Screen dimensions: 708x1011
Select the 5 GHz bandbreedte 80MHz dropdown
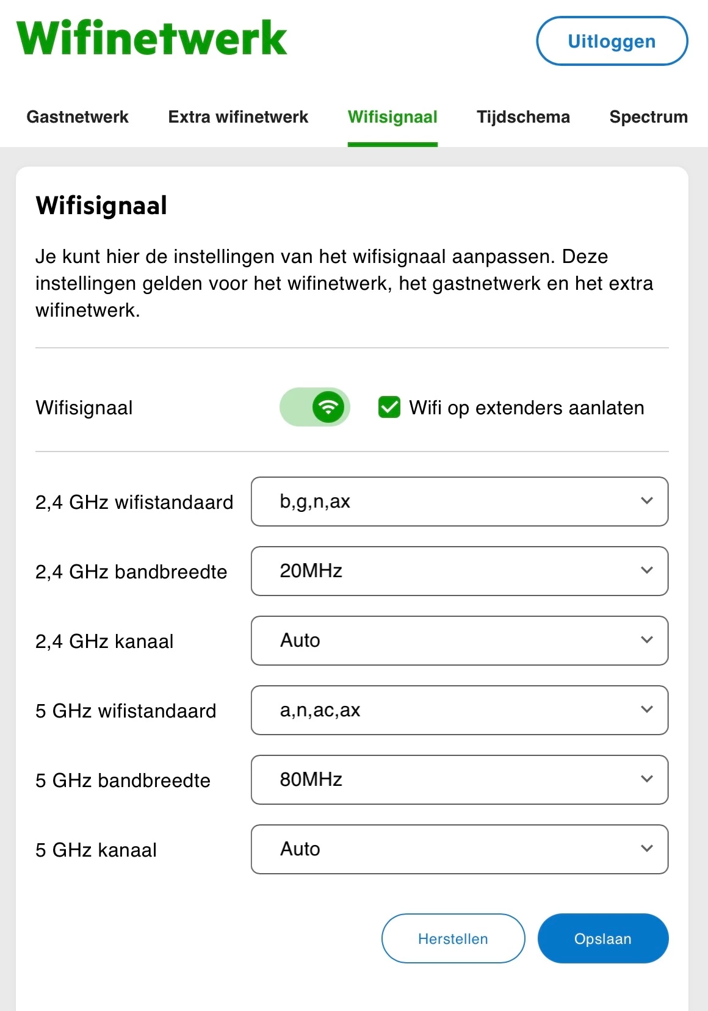pos(459,780)
